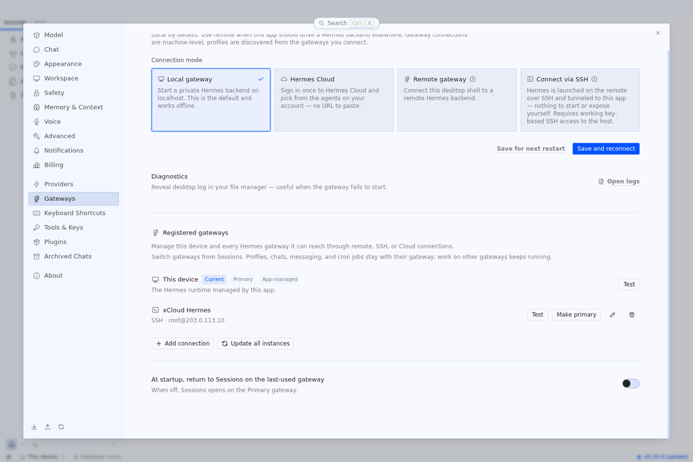Viewport: 693px width, 462px height.
Task: Click the About info icon
Action: 37,275
